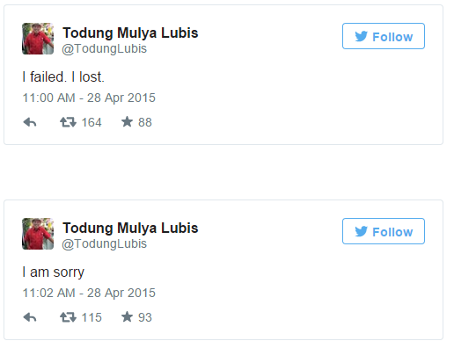The width and height of the screenshot is (454, 341).
Task: Click Twitter bird icon in first Follow button
Action: coord(361,36)
